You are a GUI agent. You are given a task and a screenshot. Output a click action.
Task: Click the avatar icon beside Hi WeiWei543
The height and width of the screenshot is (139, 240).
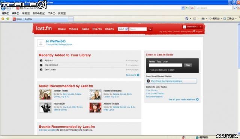tap(41, 43)
